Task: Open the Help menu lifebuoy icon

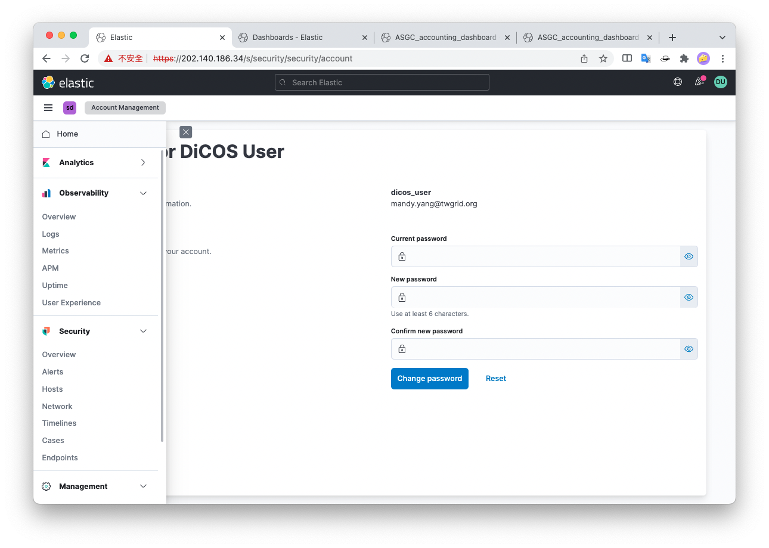Action: [678, 82]
